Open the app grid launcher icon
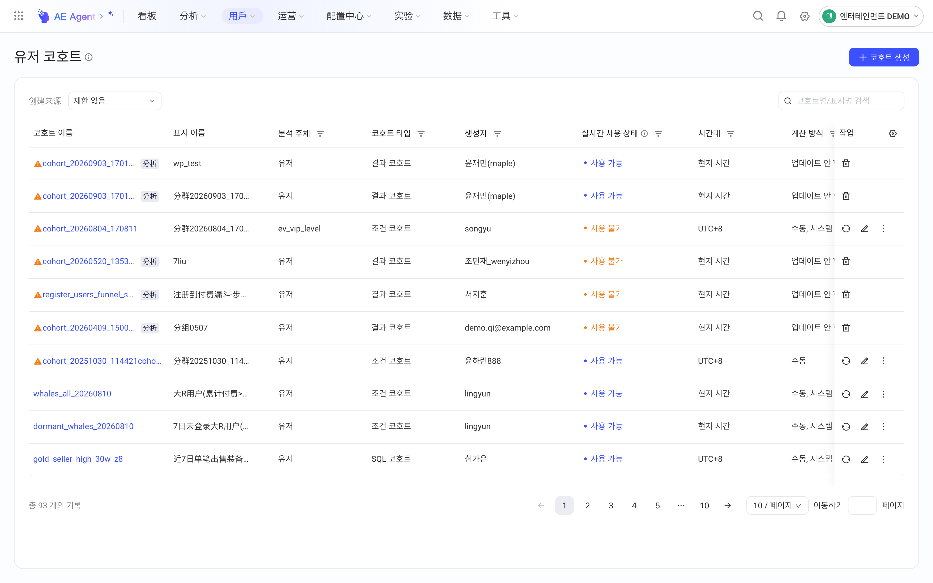Viewport: 933px width, 583px height. coord(18,16)
